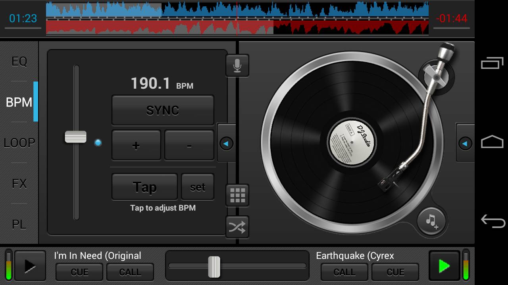Viewport: 508px width, 285px height.
Task: Click the add music note icon
Action: click(x=431, y=221)
